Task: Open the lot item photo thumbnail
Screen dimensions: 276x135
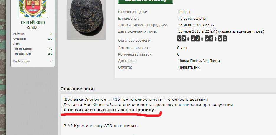Action: click(86, 20)
